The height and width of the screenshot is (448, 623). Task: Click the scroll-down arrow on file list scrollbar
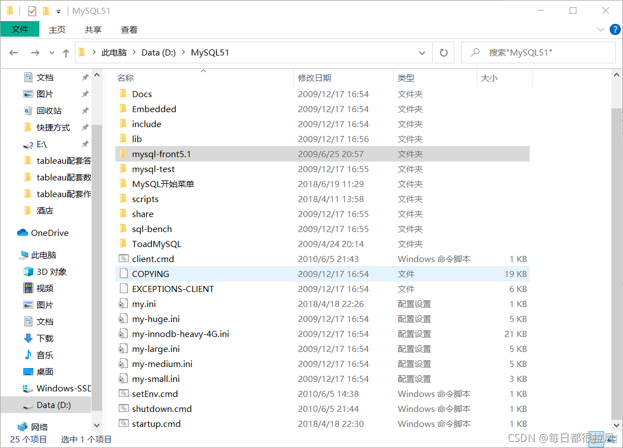point(616,425)
